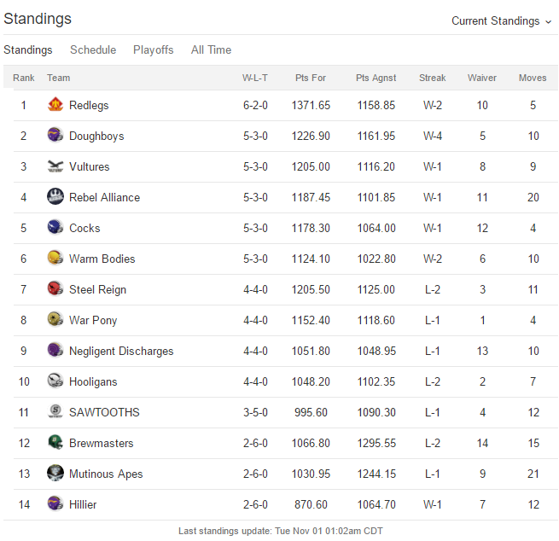Click the Warm Bodies yellow helmet icon

coord(55,258)
